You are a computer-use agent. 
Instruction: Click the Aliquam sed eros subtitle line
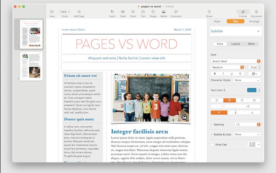pos(127,58)
